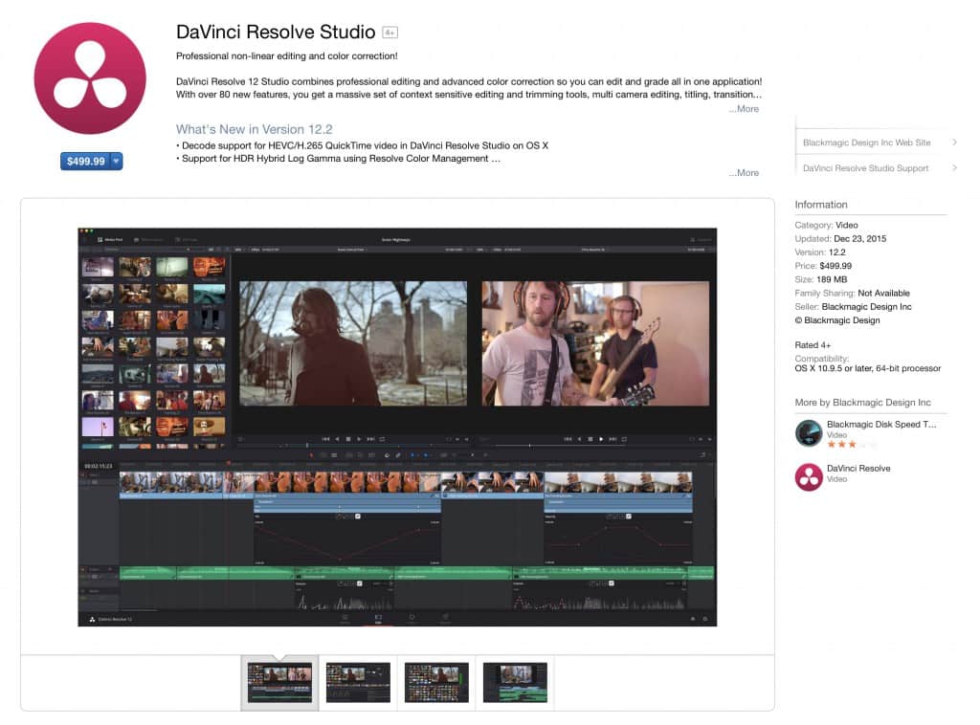Select the third screenshot thumbnail
Screen dimensions: 980x725
(436, 683)
